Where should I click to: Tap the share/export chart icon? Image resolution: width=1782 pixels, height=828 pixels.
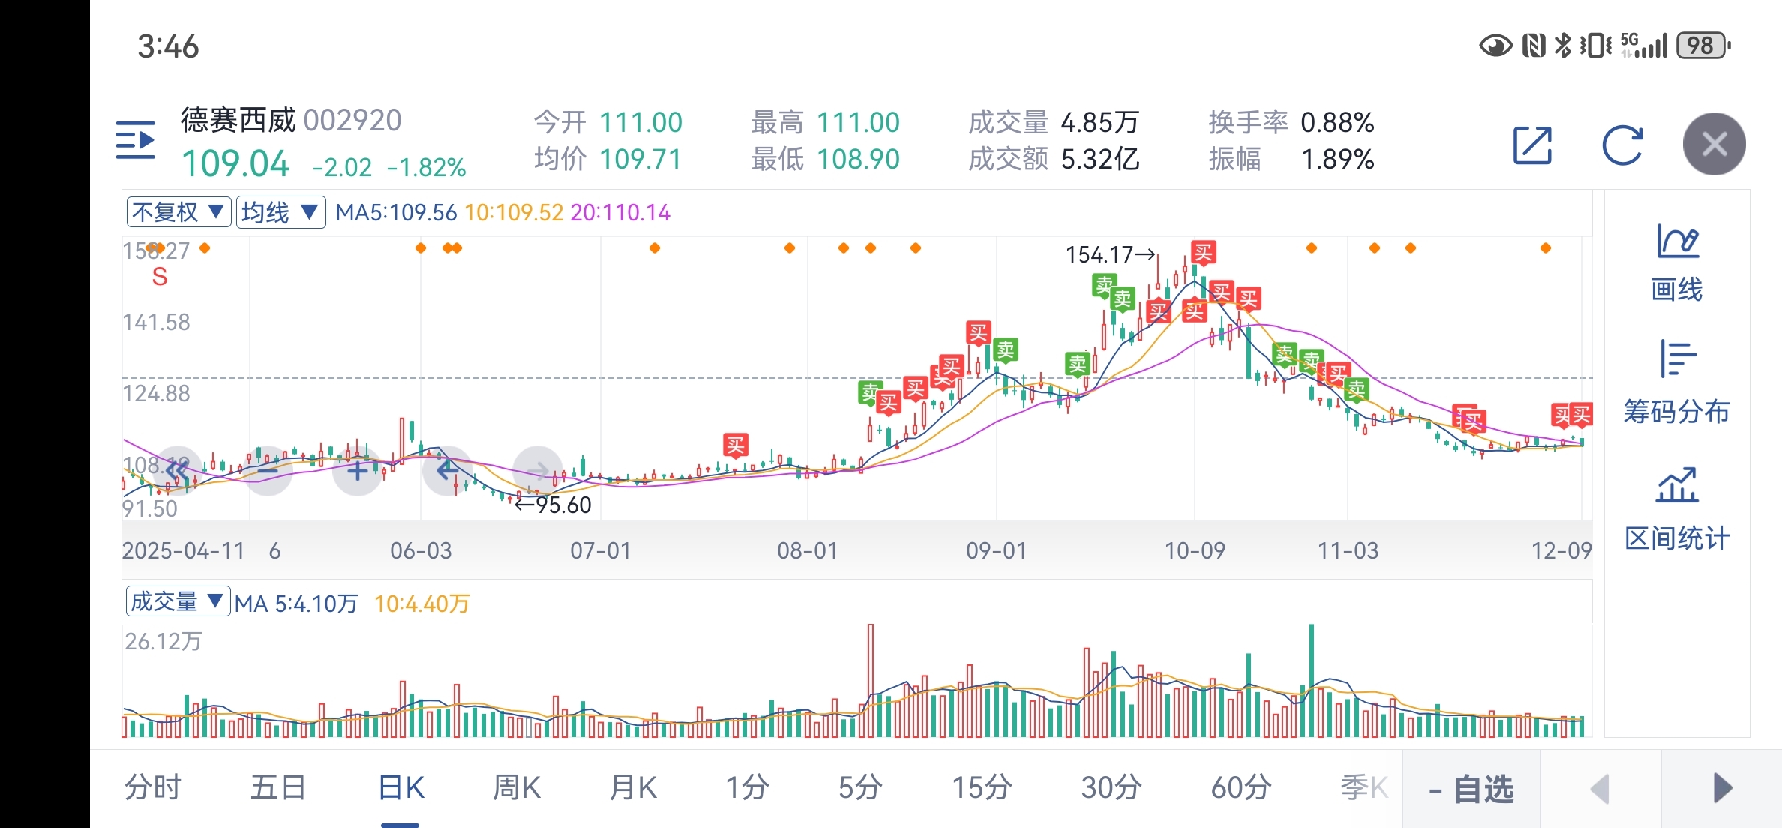pos(1532,145)
